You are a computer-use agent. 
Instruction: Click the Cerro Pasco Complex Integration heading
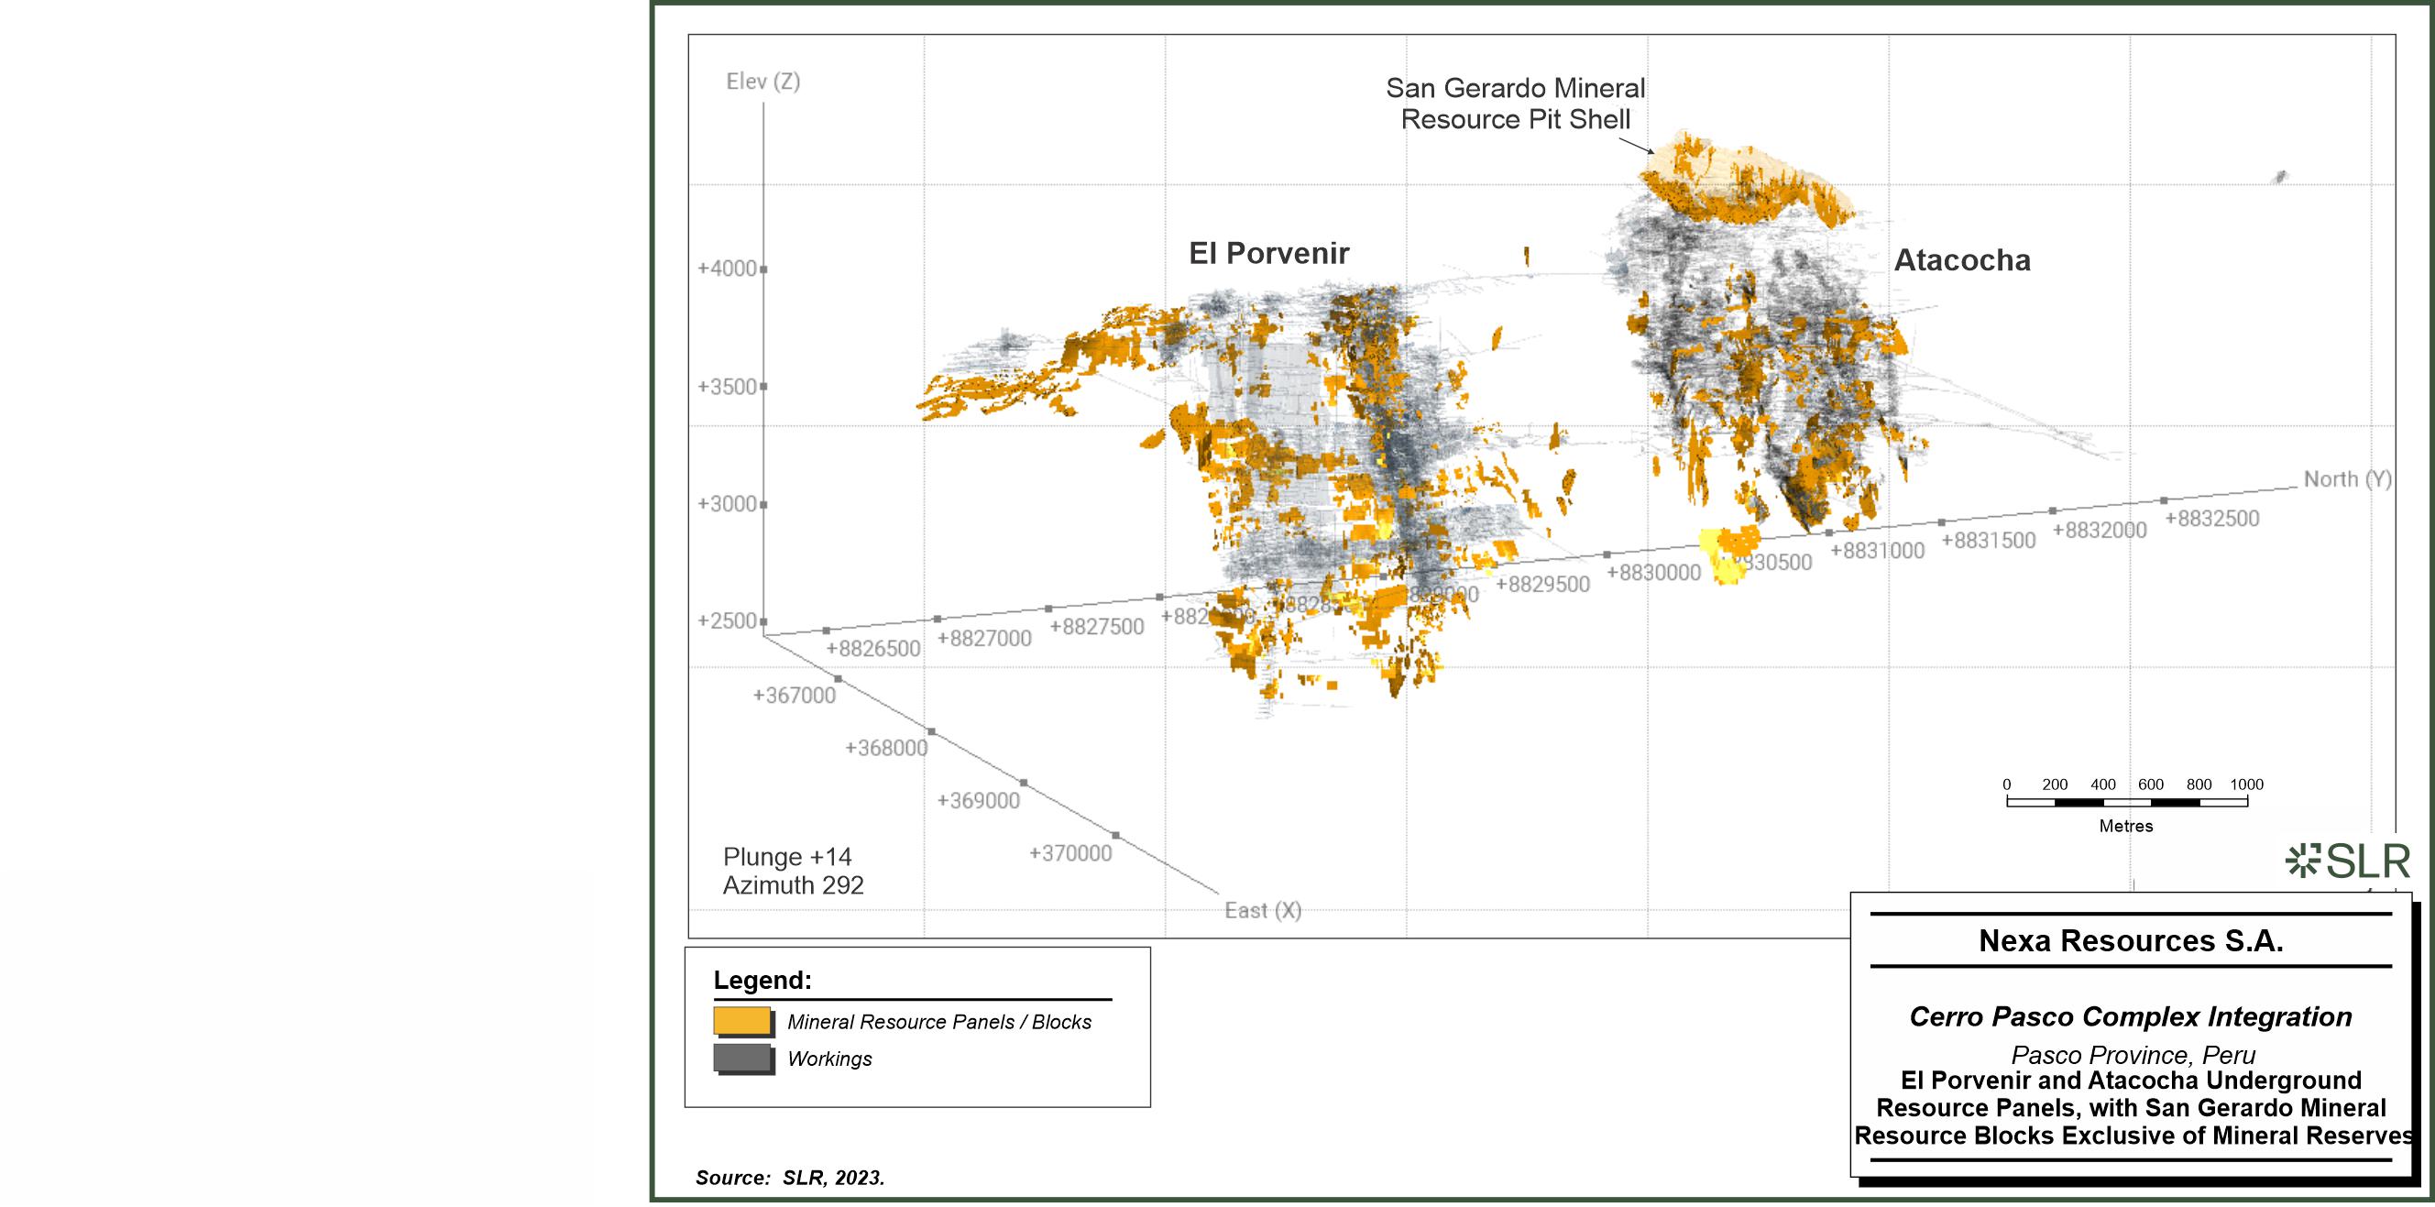point(2131,1017)
